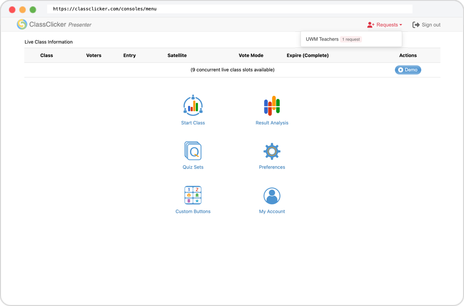Image resolution: width=464 pixels, height=306 pixels.
Task: Click the My Account text link
Action: tap(272, 212)
